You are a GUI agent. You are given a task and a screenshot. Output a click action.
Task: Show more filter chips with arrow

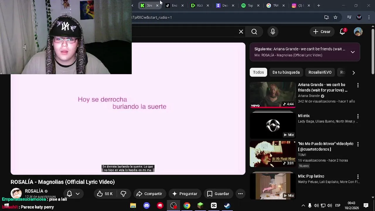point(354,73)
